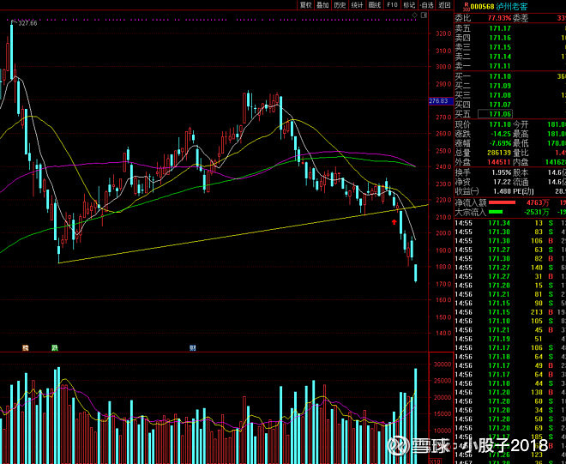Click the 返回 back button

(444, 5)
